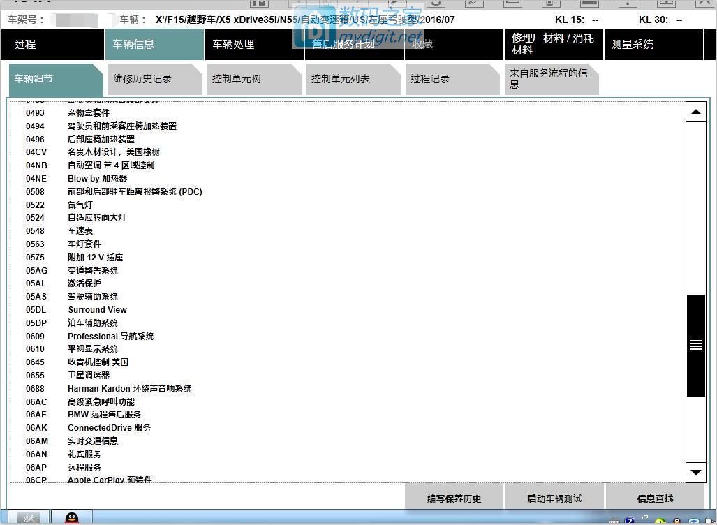This screenshot has width=717, height=525.
Task: Select row 06AN 礼宾服务
Action: pyautogui.click(x=64, y=454)
